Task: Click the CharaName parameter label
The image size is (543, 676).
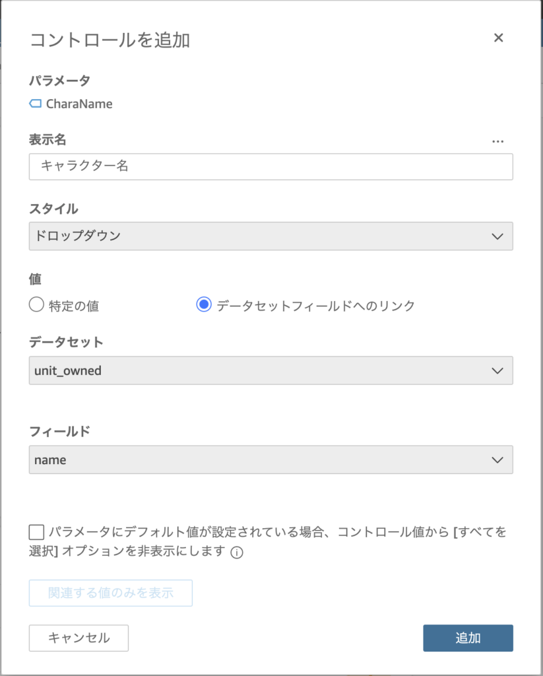Action: pos(79,104)
